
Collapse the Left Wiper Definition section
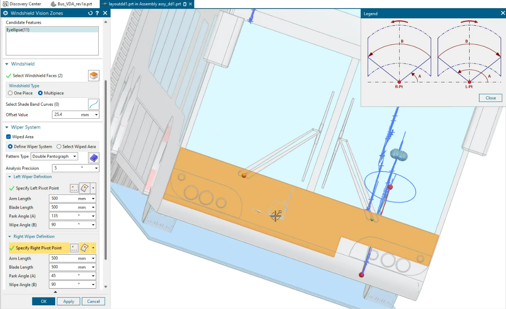click(x=9, y=176)
